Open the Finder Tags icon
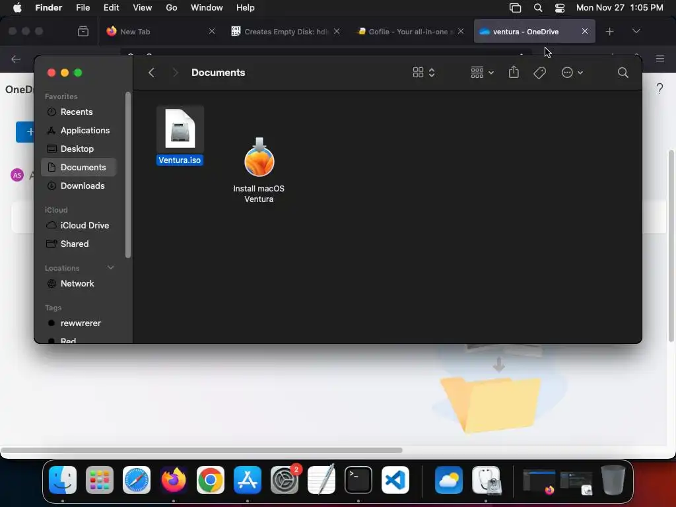Screen dimensions: 676x507 pyautogui.click(x=539, y=73)
